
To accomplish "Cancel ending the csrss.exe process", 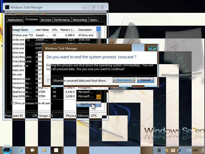I will pos(145,80).
